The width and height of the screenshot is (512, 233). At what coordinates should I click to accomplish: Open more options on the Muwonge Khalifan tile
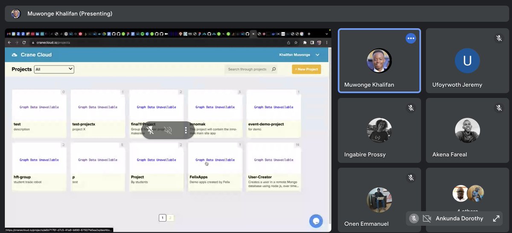pos(411,38)
